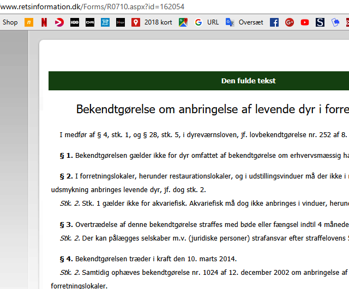
Task: Open the TV2 Play bookmark
Action: [105, 22]
